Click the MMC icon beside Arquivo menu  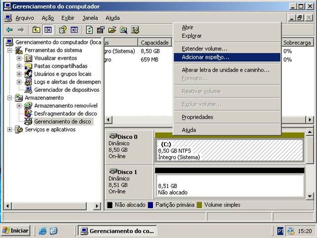coord(8,18)
